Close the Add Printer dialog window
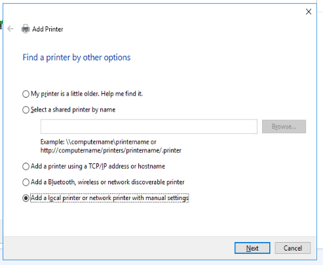Viewport: 323px width, 265px height. (309, 12)
